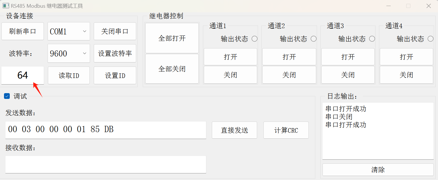
Task: Click 关闭 under 通道4
Action: (406, 75)
